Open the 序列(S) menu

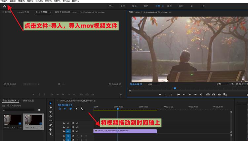(30, 1)
